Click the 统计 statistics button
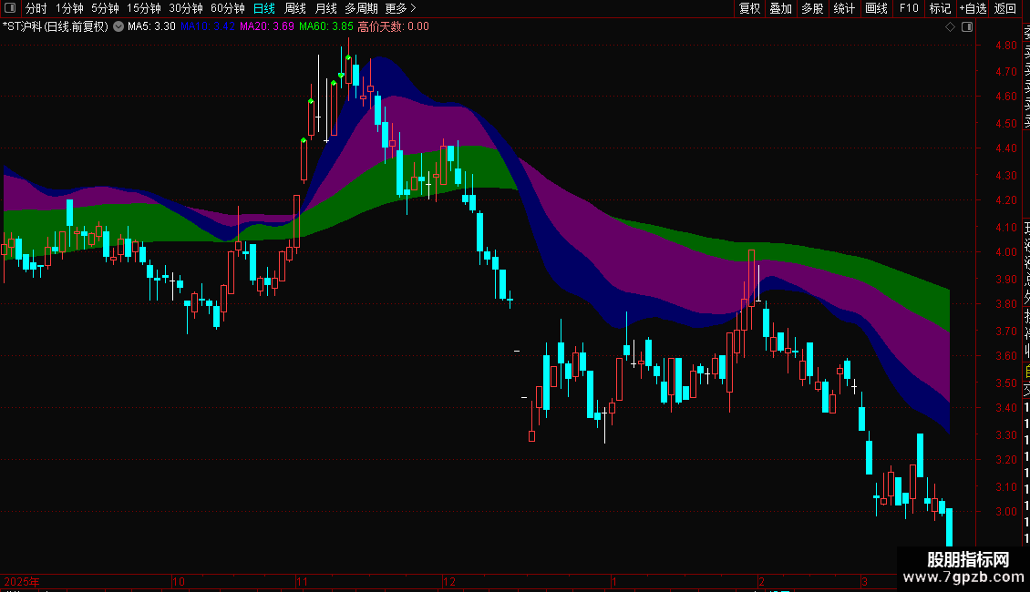This screenshot has height=592, width=1030. coord(844,8)
